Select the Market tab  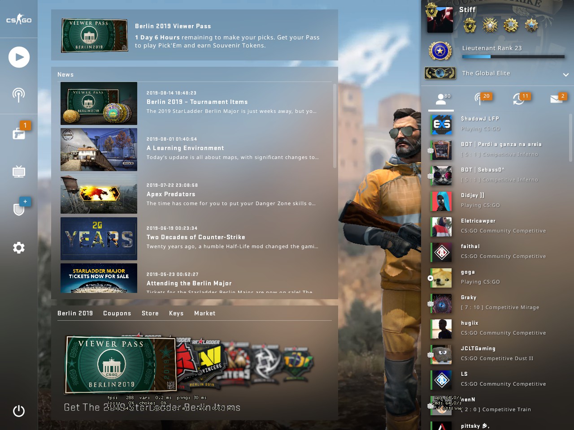(x=205, y=313)
